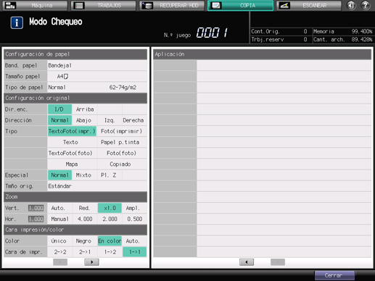375x281 pixels.
Task: Select Manual zoom option
Action: (x=59, y=219)
